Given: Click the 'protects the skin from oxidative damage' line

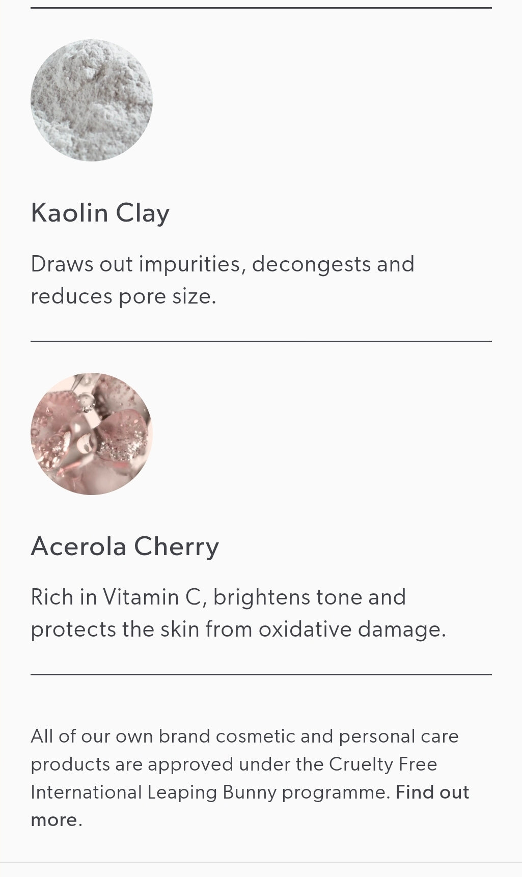Looking at the screenshot, I should [238, 629].
